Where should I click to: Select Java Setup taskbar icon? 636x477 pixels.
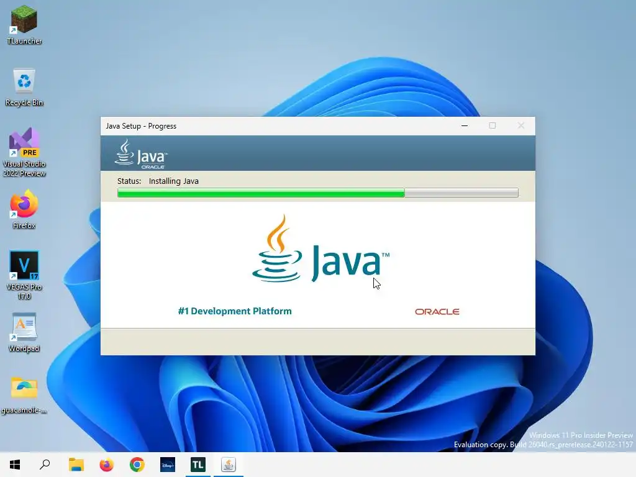tap(229, 465)
